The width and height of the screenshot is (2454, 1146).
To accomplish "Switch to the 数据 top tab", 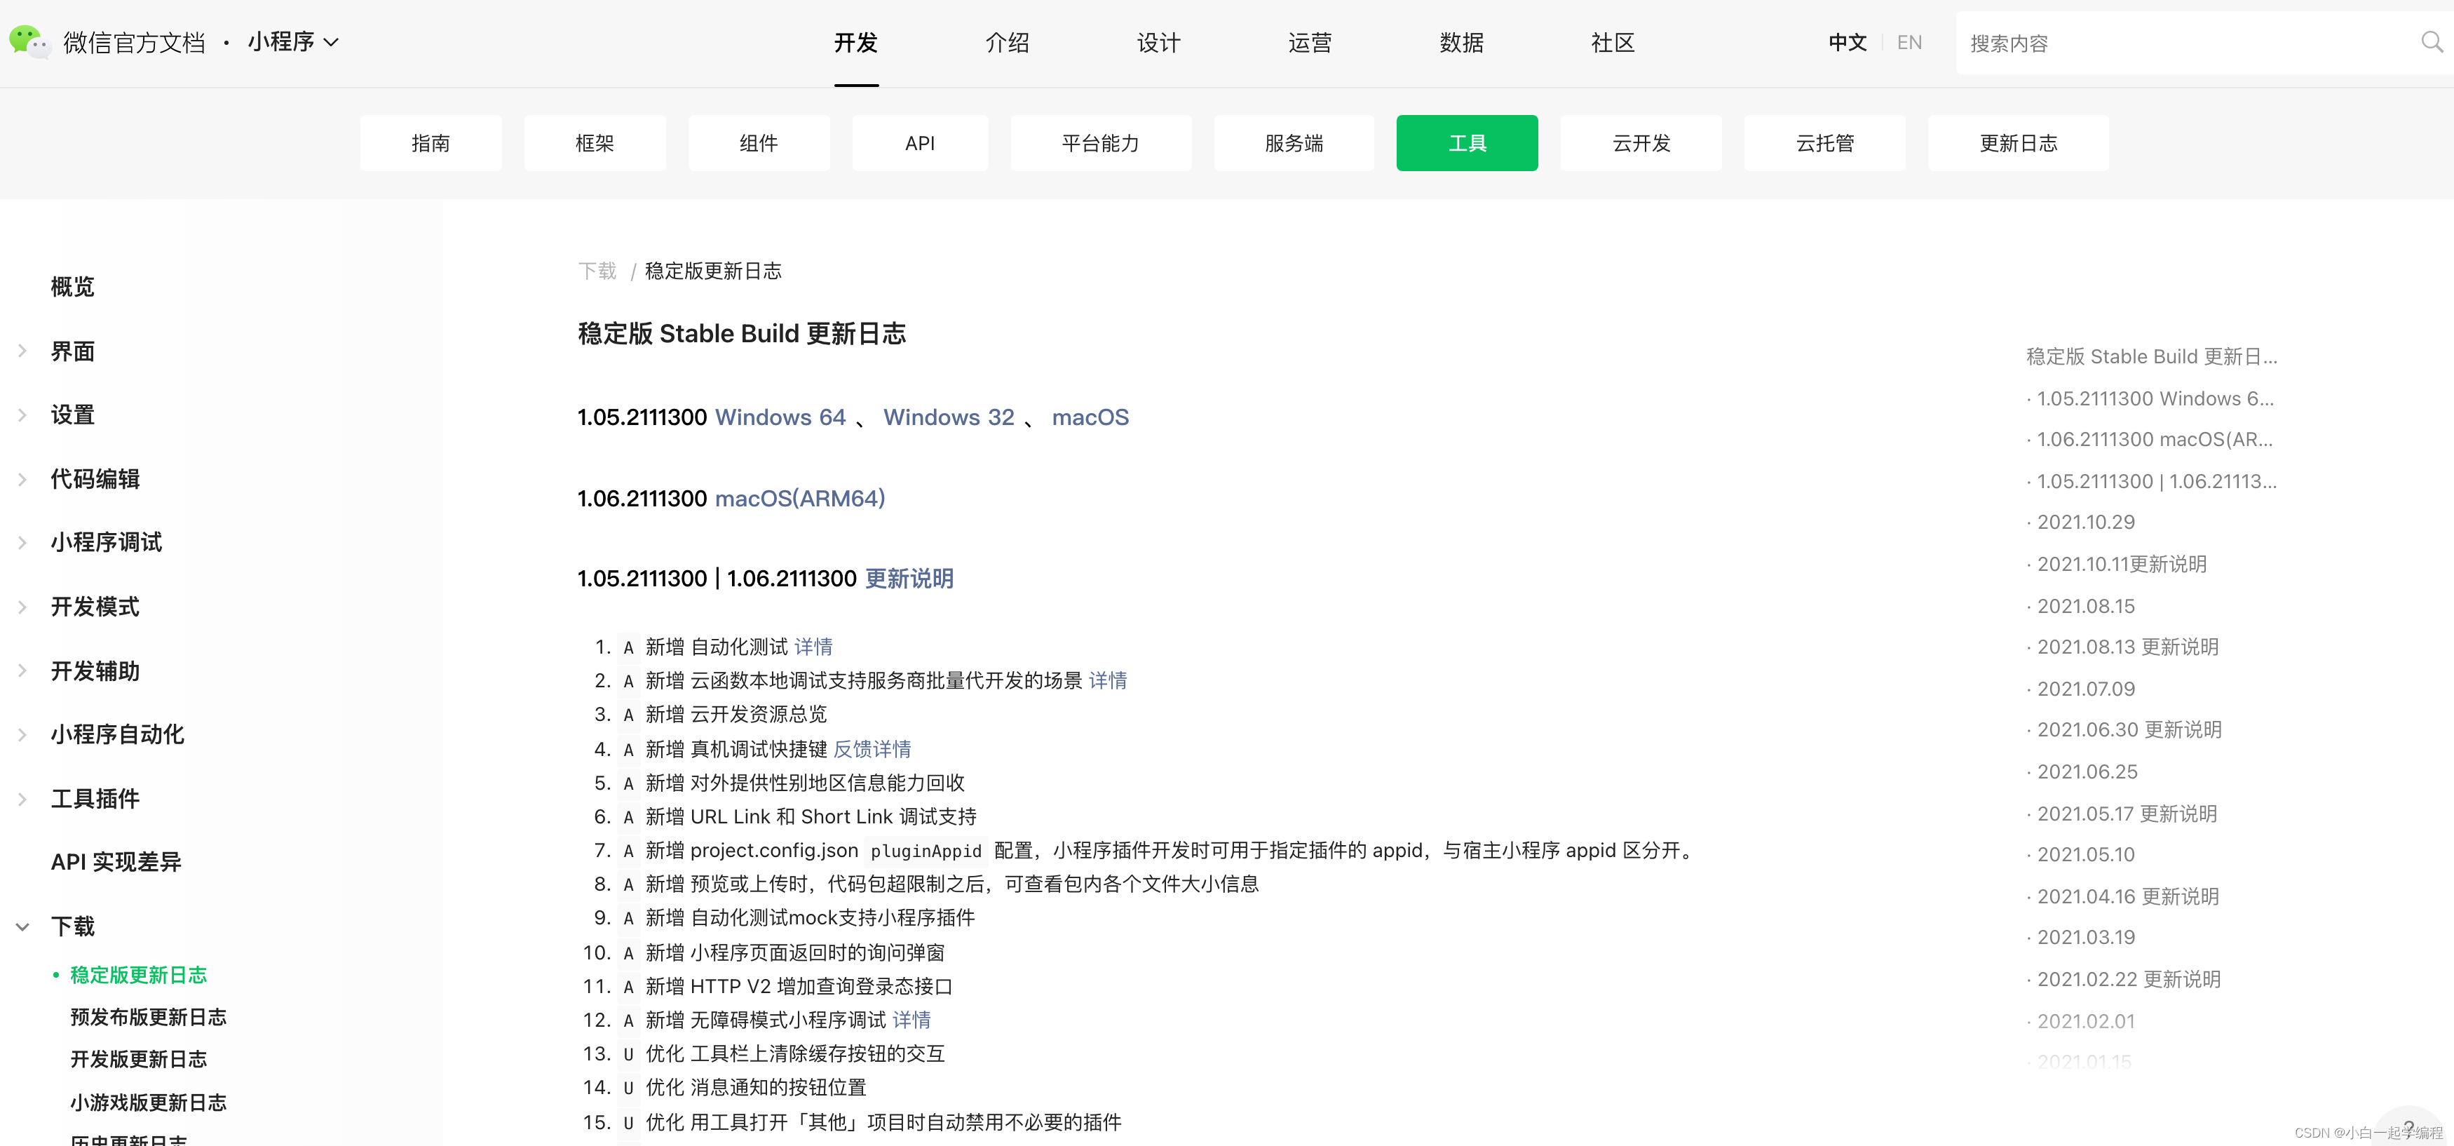I will 1461,43.
